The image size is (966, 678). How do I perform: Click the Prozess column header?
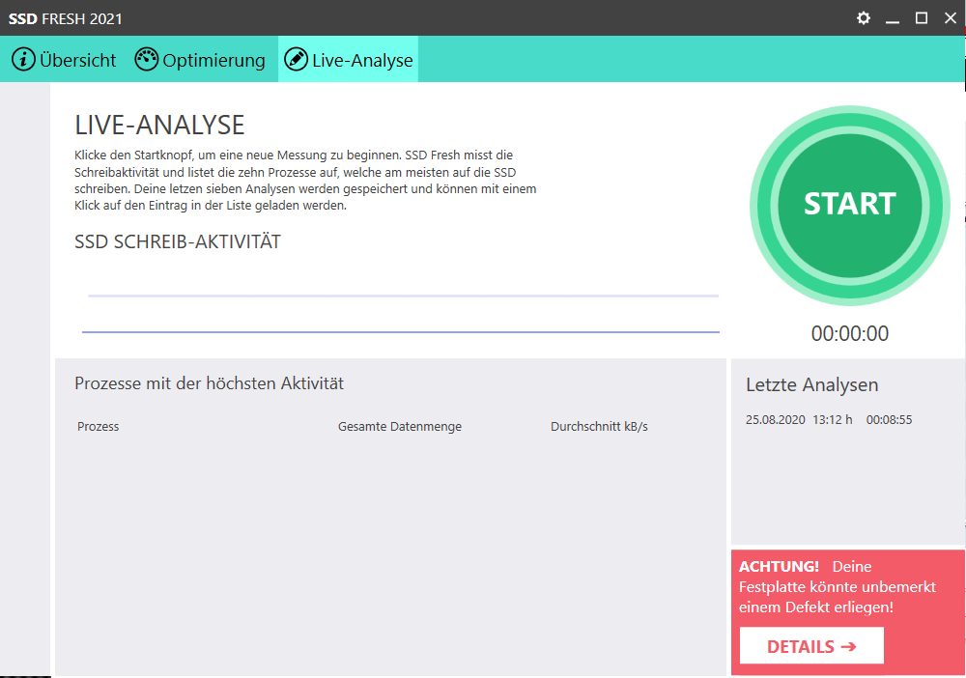[99, 426]
